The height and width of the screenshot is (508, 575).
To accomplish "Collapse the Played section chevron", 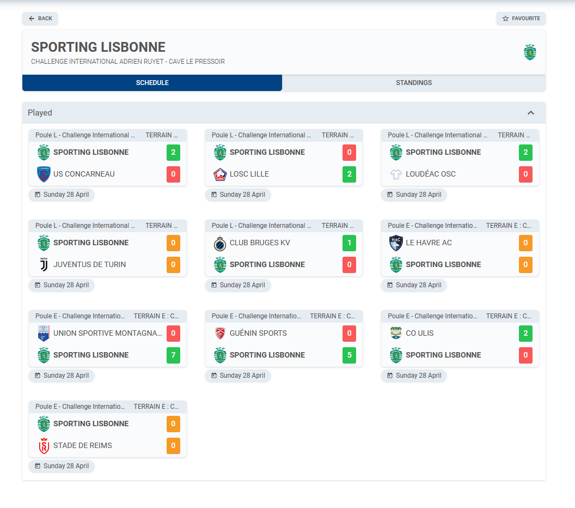I will 531,113.
